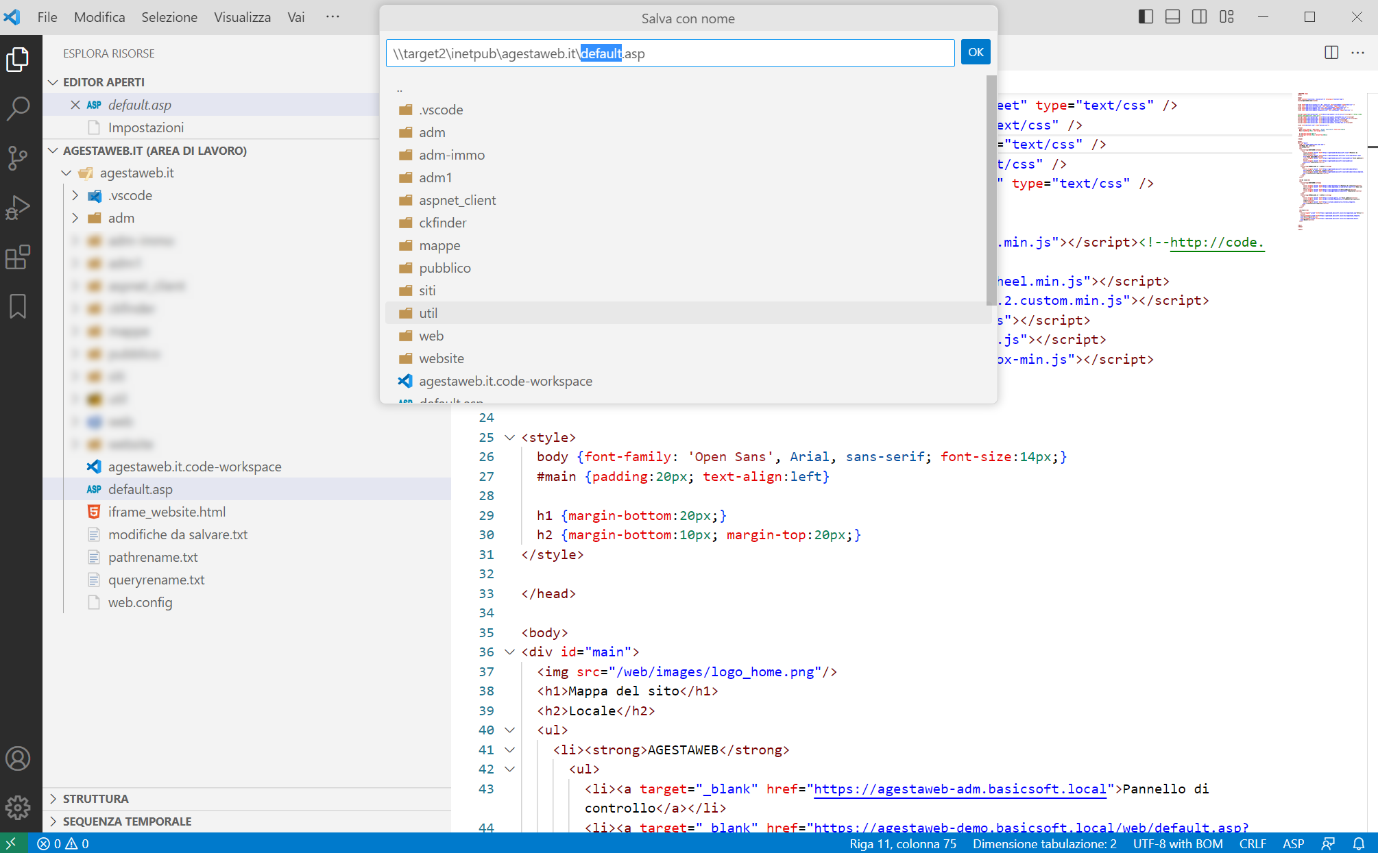This screenshot has height=853, width=1378.
Task: Open the Bookmarks view
Action: (19, 307)
